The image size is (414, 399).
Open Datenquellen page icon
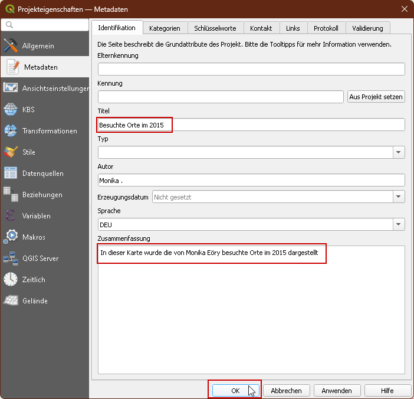pos(11,173)
